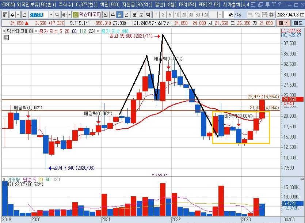Click the 덕산테코피아 chart legend label

(20, 31)
